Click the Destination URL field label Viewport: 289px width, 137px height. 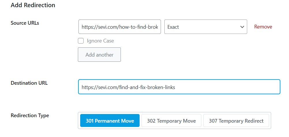[29, 83]
